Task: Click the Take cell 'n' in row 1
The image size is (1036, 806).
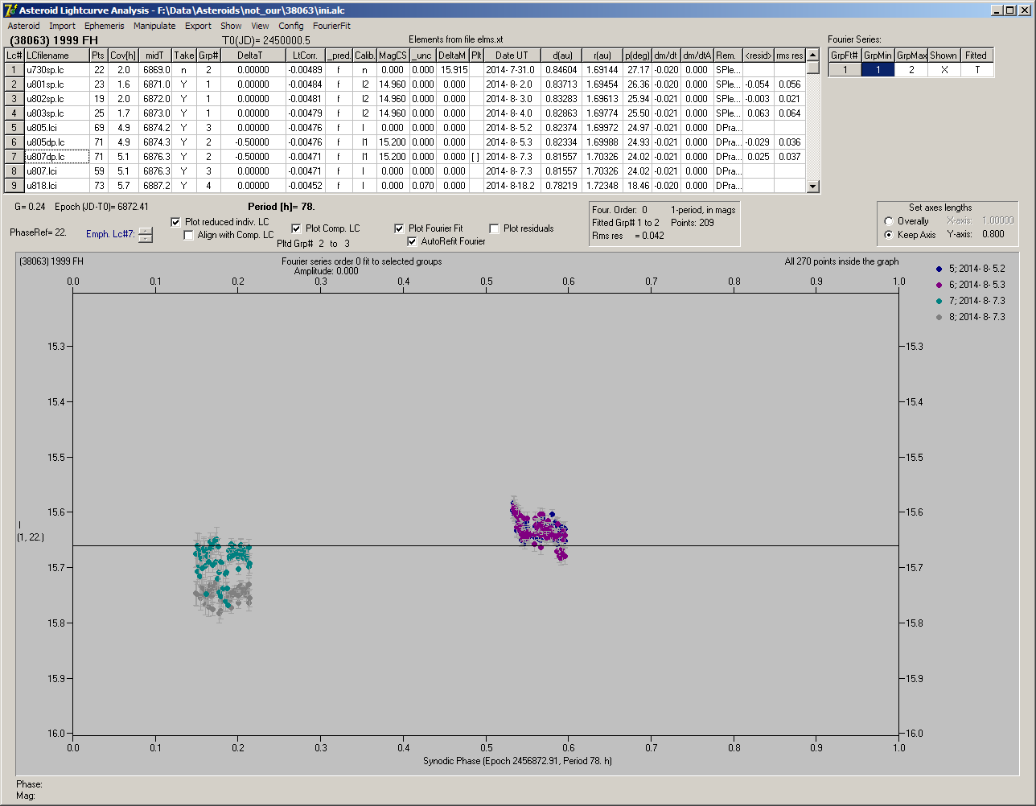Action: click(183, 70)
